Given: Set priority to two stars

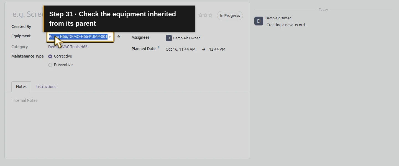Looking at the screenshot, I should (x=205, y=15).
